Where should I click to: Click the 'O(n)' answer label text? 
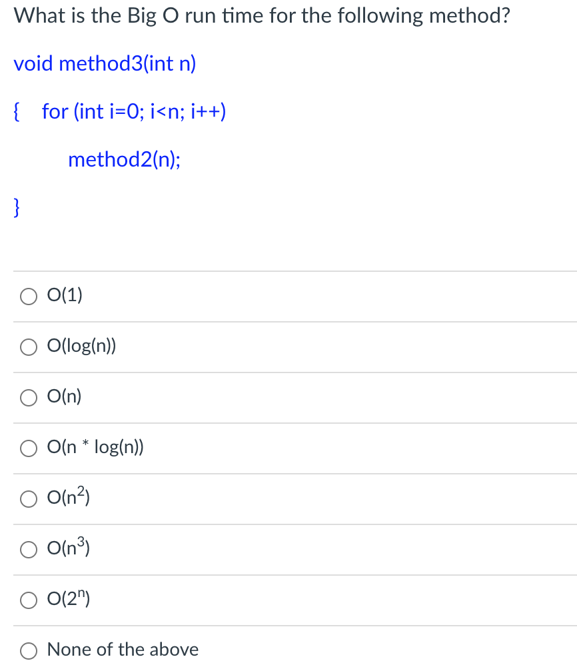pos(65,396)
